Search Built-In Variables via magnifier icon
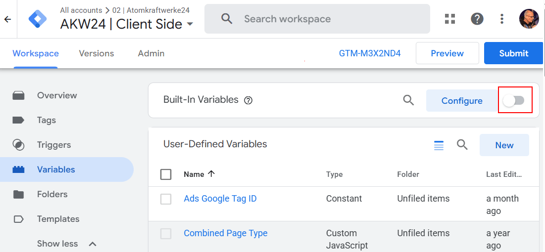This screenshot has height=252, width=545. (408, 100)
